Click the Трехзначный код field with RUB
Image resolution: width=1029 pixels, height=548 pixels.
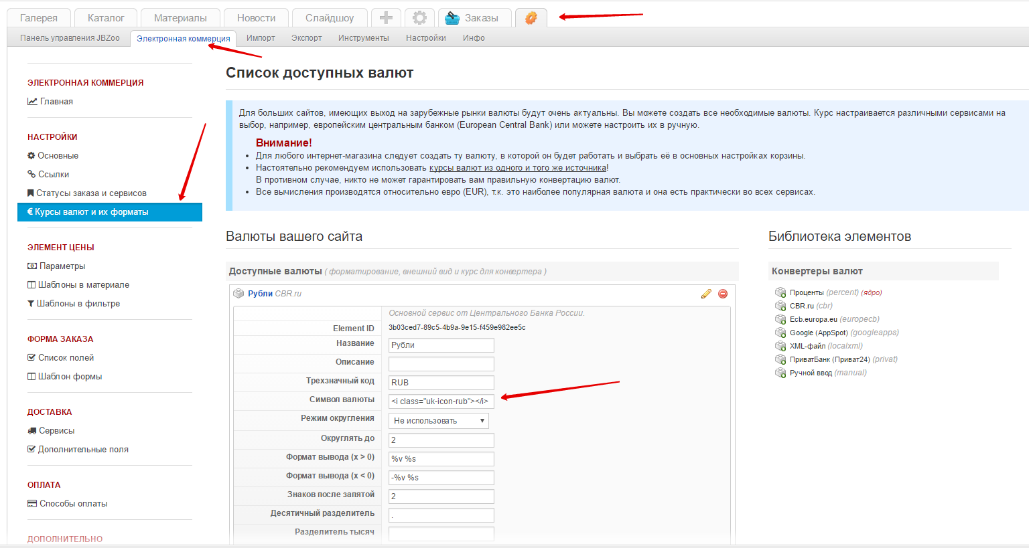tap(441, 383)
